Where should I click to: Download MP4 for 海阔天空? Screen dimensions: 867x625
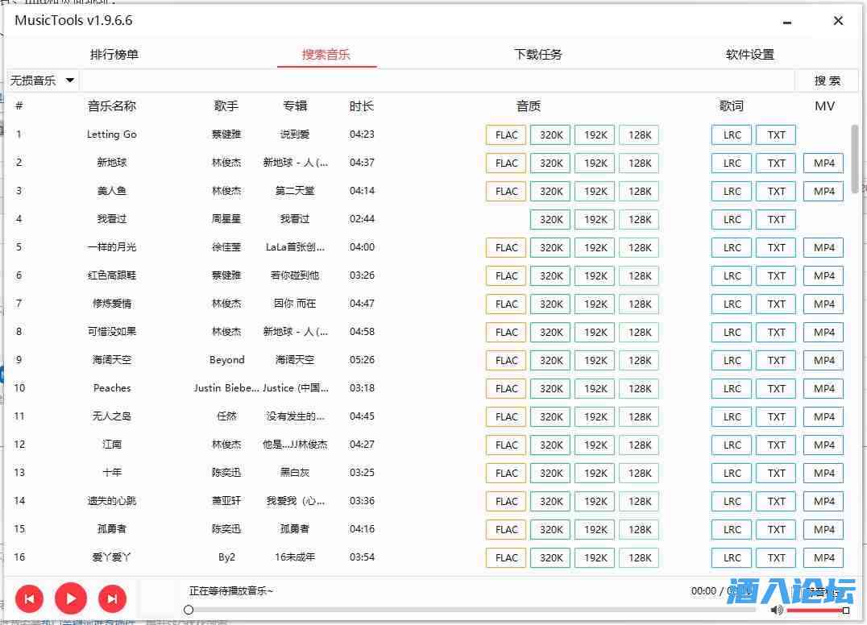click(x=823, y=361)
